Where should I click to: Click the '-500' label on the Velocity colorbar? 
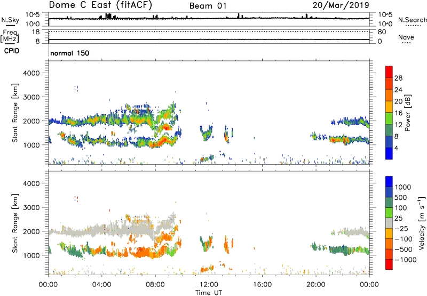(x=404, y=250)
